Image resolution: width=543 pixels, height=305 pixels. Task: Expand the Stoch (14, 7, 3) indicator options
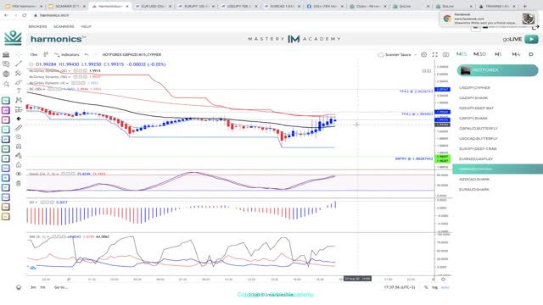[58, 174]
